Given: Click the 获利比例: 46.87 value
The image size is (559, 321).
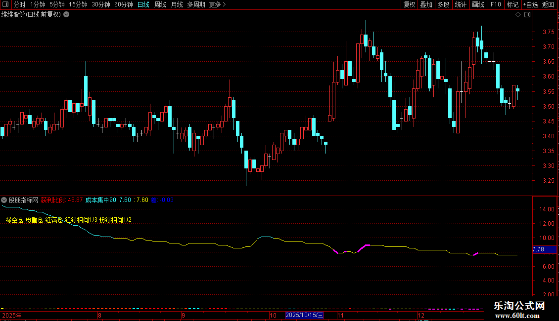Looking at the screenshot, I should pos(62,200).
